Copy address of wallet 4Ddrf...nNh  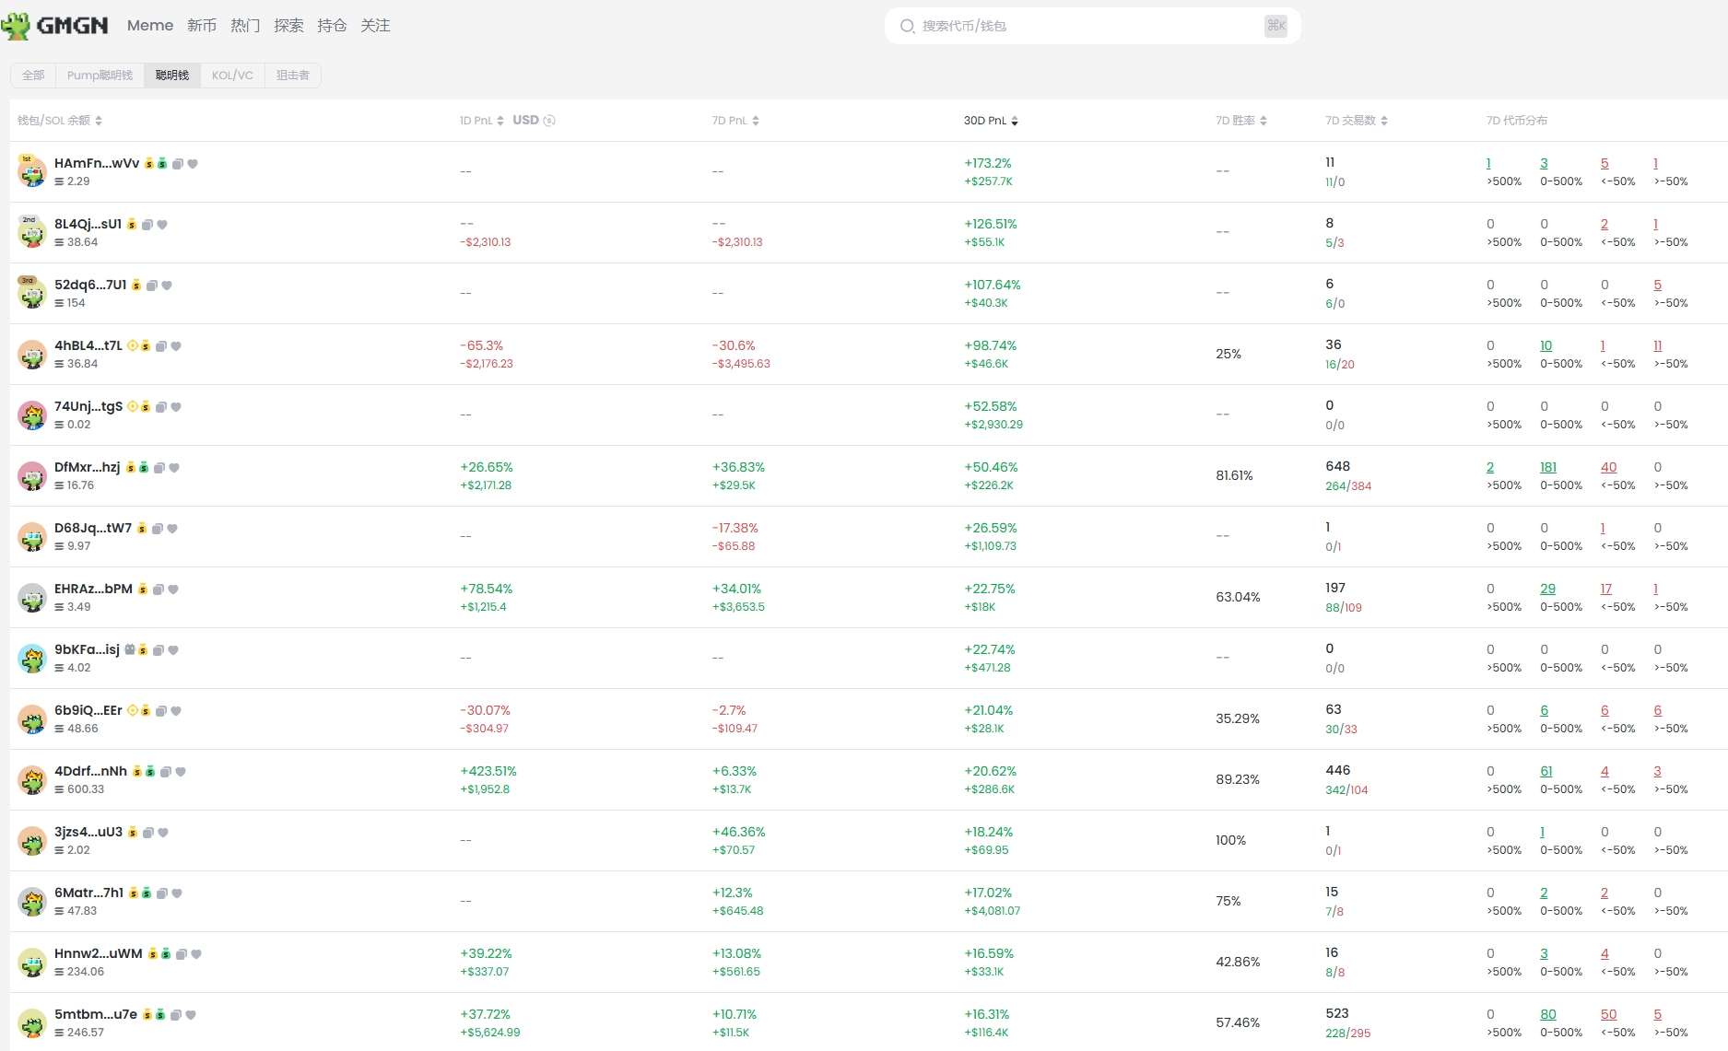point(166,772)
